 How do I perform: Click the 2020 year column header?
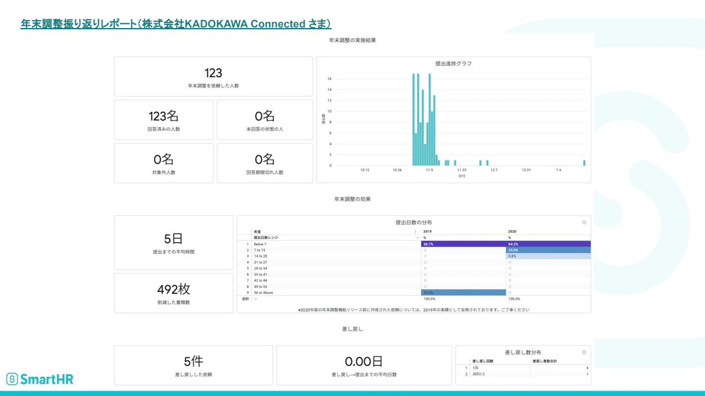[x=510, y=231]
